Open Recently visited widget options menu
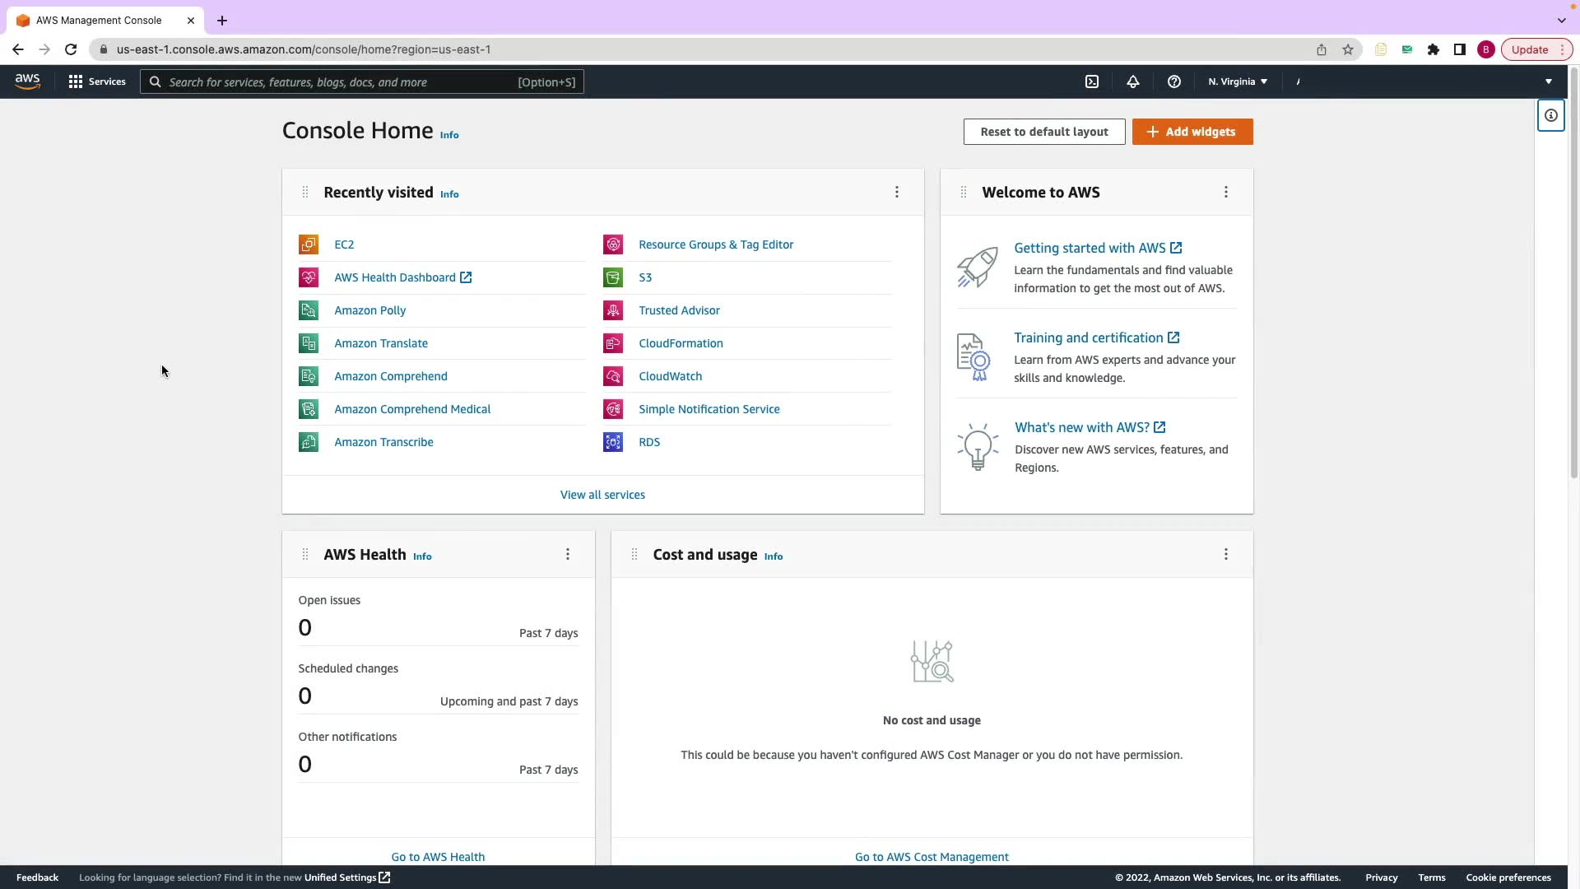This screenshot has height=889, width=1580. click(897, 192)
